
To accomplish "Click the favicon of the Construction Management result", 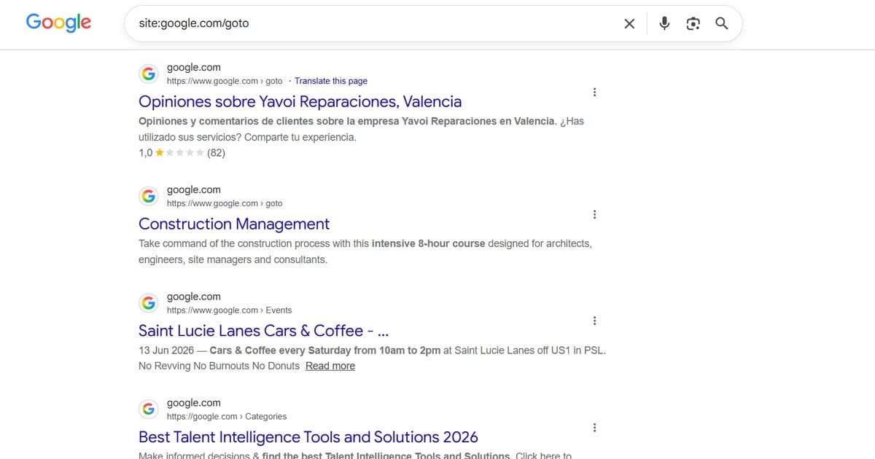I will coord(149,196).
